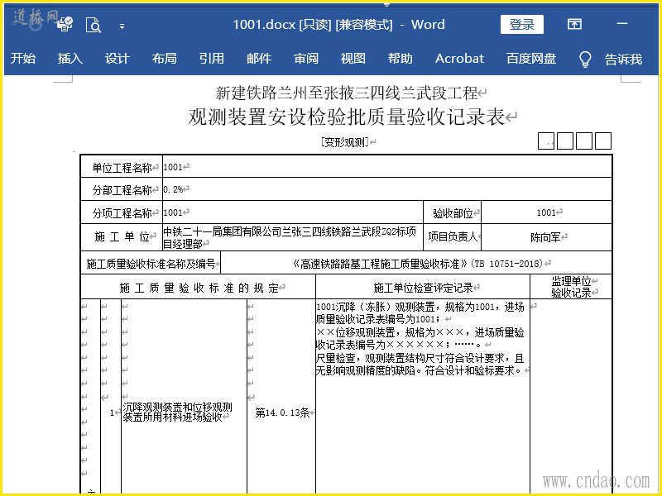Click the 告诉我 search box label
The height and width of the screenshot is (496, 662).
click(x=623, y=59)
